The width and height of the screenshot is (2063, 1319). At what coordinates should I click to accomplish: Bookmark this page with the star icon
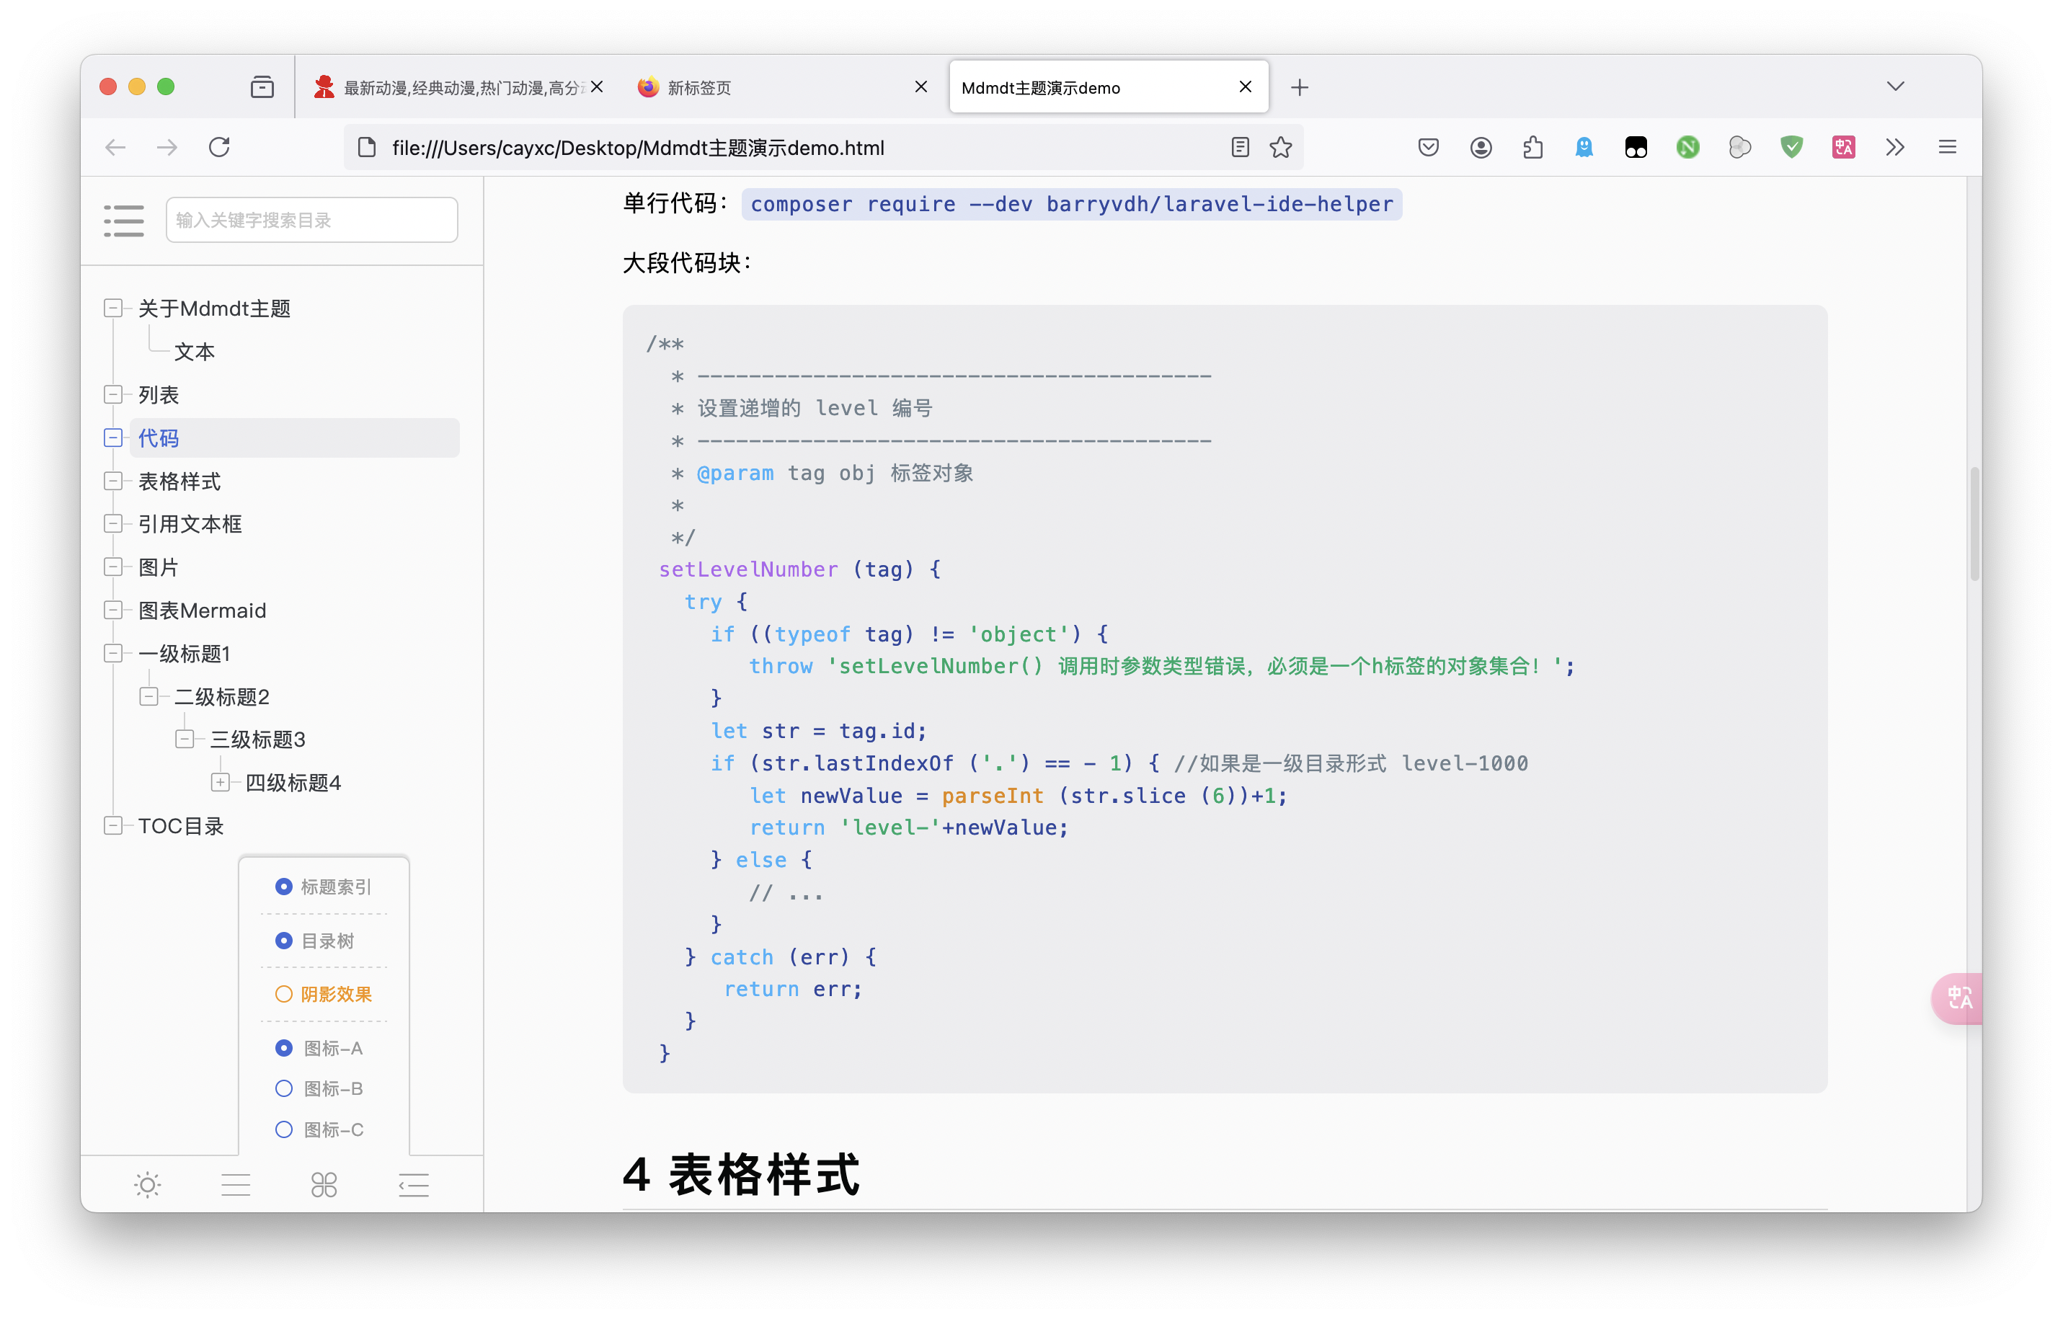pos(1281,147)
